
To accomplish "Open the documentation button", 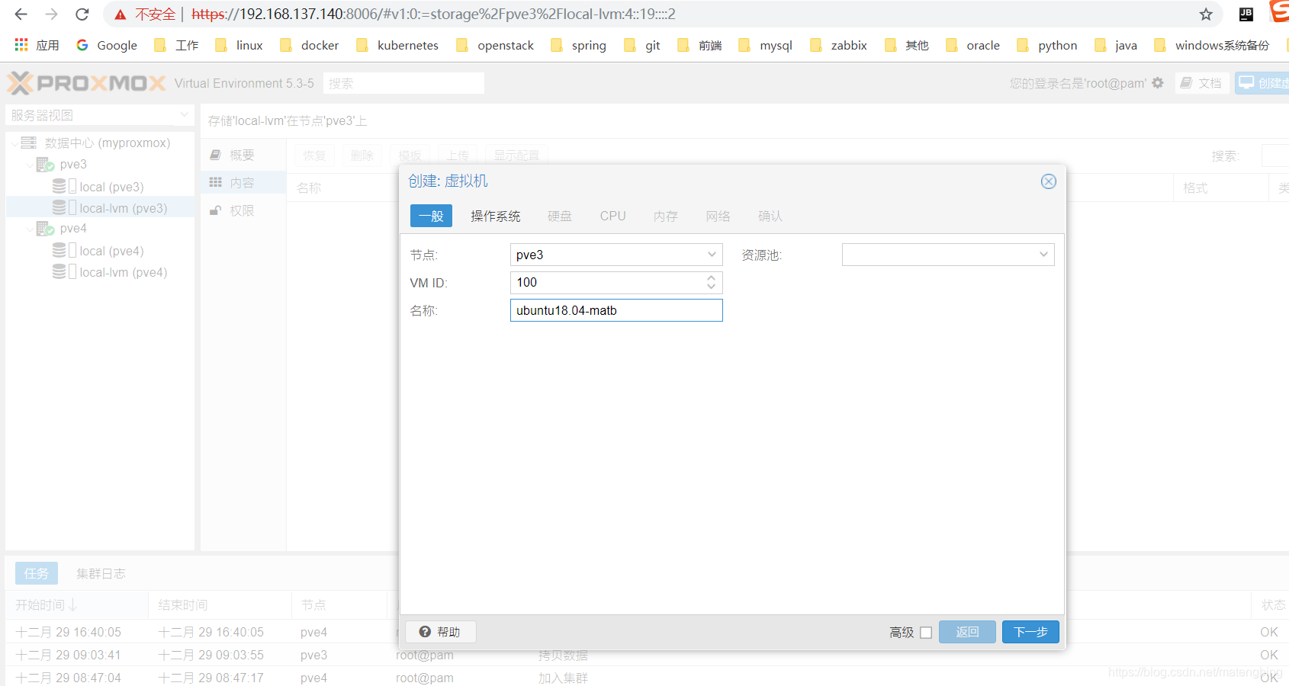I will (x=1201, y=83).
